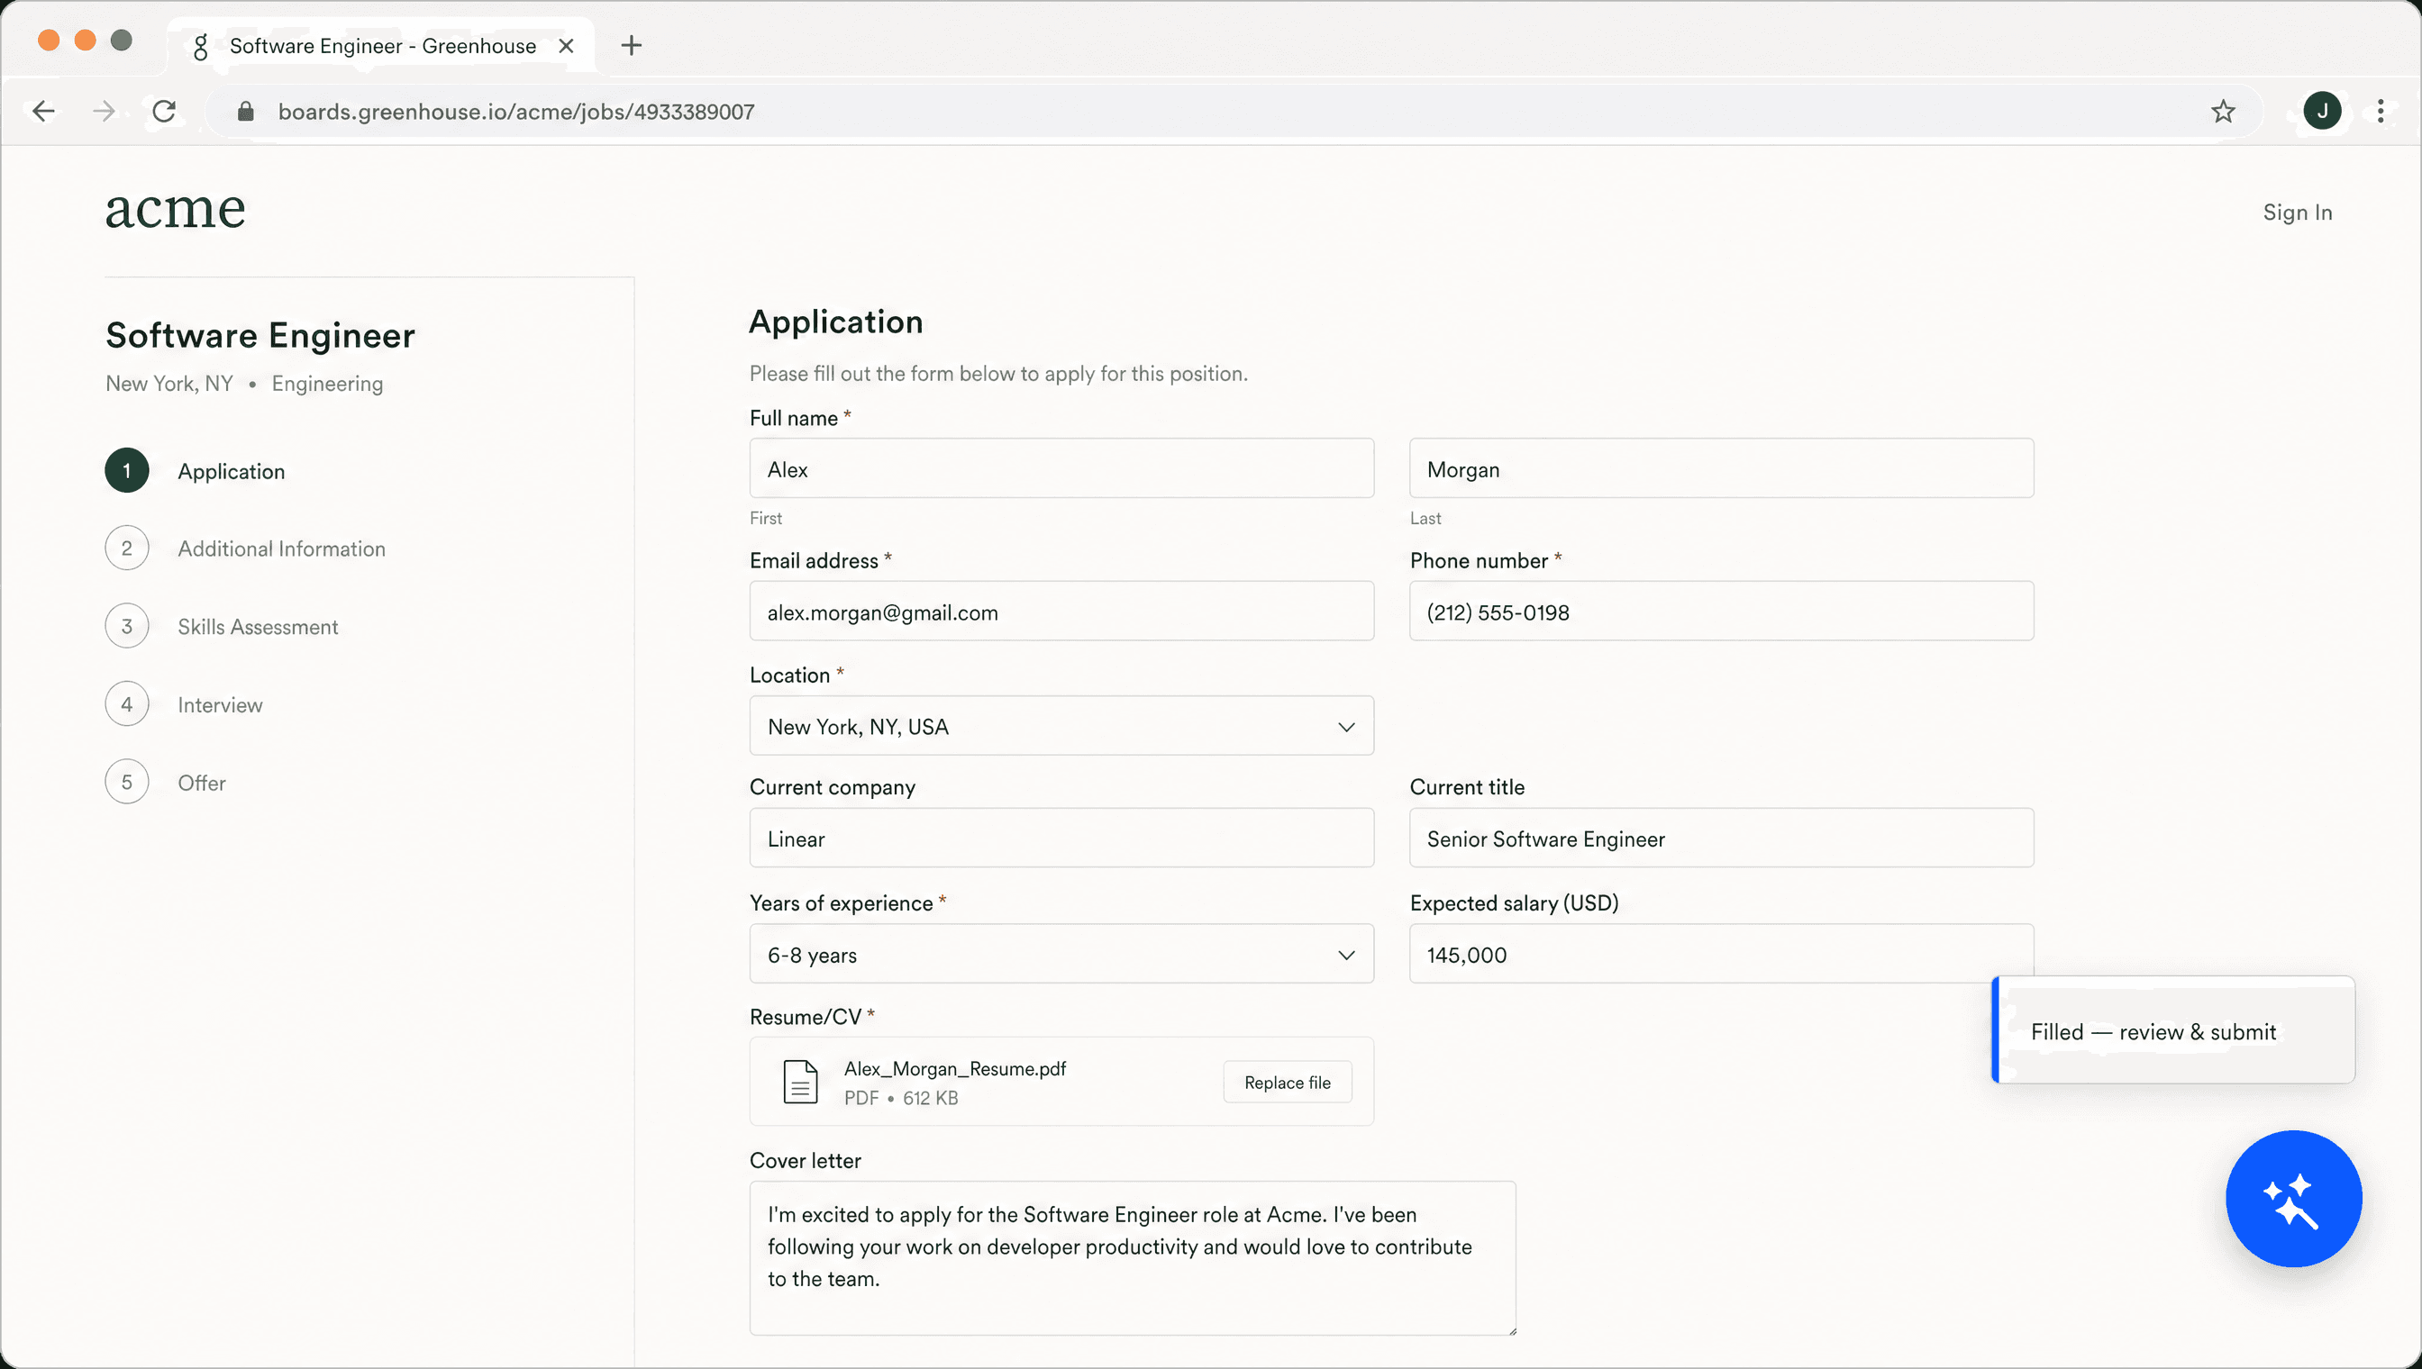Click the Current company field

coord(1061,838)
